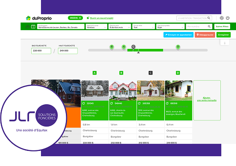Select the green 693516 tab pill

[x=75, y=18]
